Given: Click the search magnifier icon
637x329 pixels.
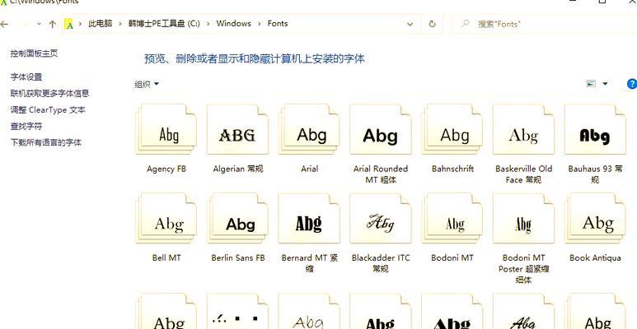Looking at the screenshot, I should (x=465, y=24).
